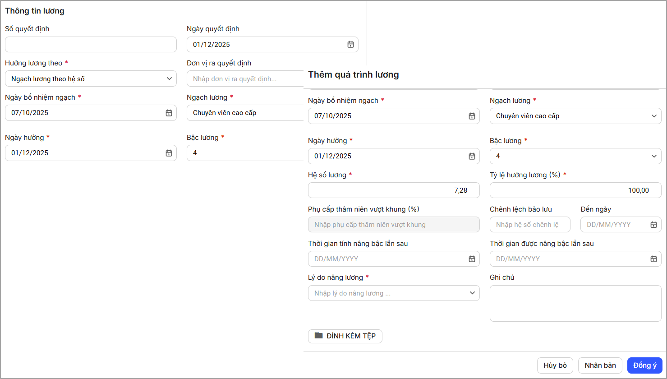Screen dimensions: 667x379
Task: Expand Ngạch lương dropdown in dialog
Action: (654, 116)
